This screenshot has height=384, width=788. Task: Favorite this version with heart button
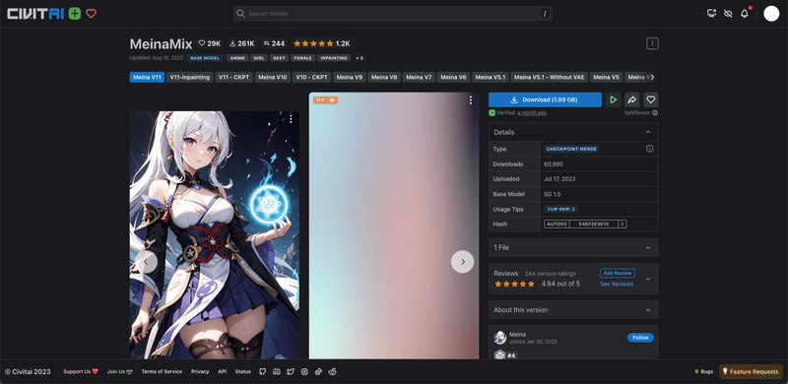click(651, 99)
